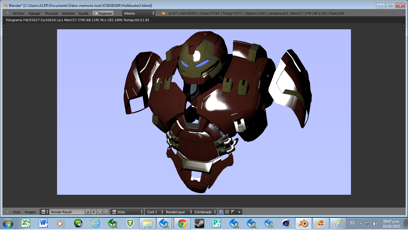Image resolution: width=408 pixels, height=230 pixels.
Task: Open the Agregar menu
Action: 34,13
